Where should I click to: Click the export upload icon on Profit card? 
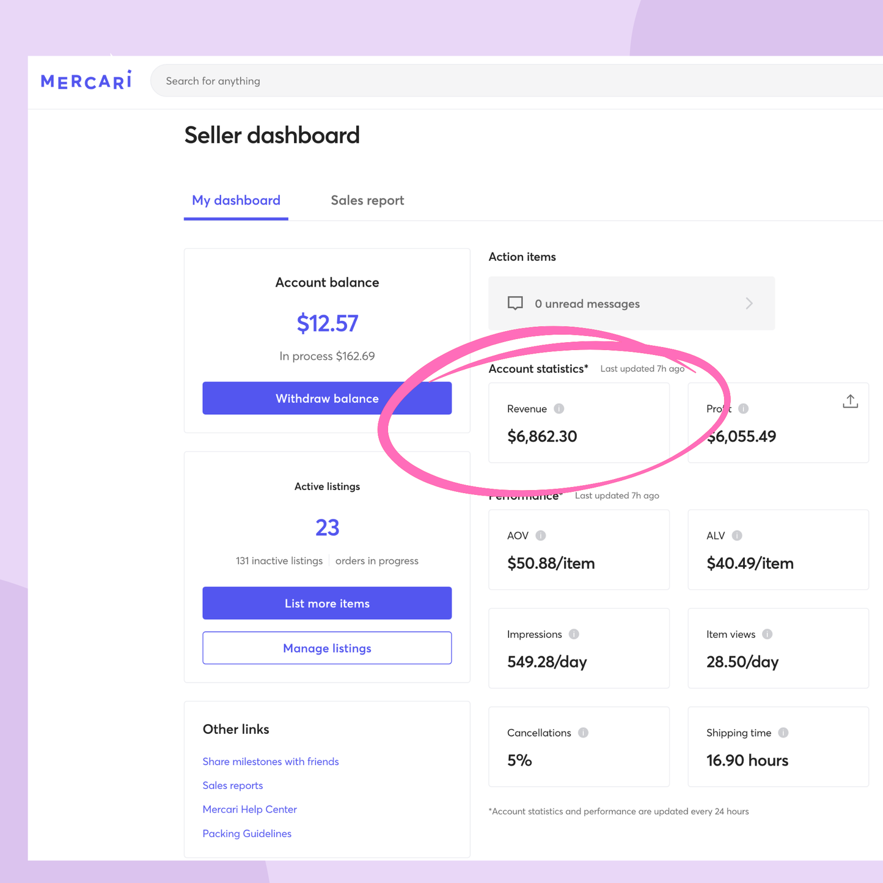pos(850,401)
